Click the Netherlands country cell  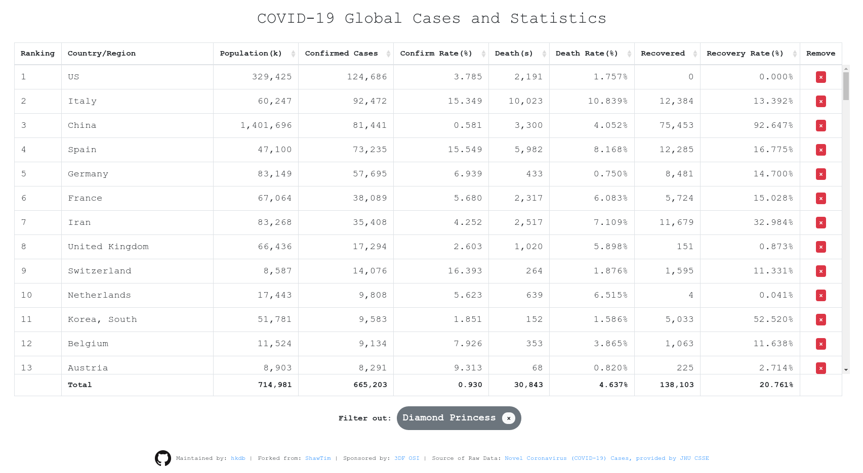(137, 295)
